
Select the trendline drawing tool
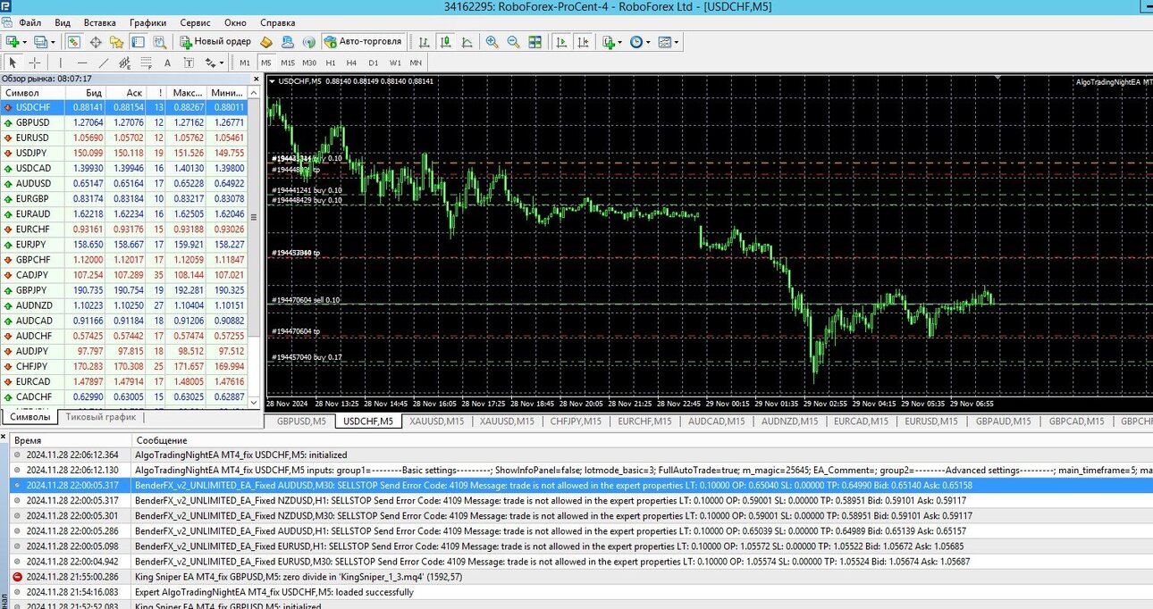104,63
